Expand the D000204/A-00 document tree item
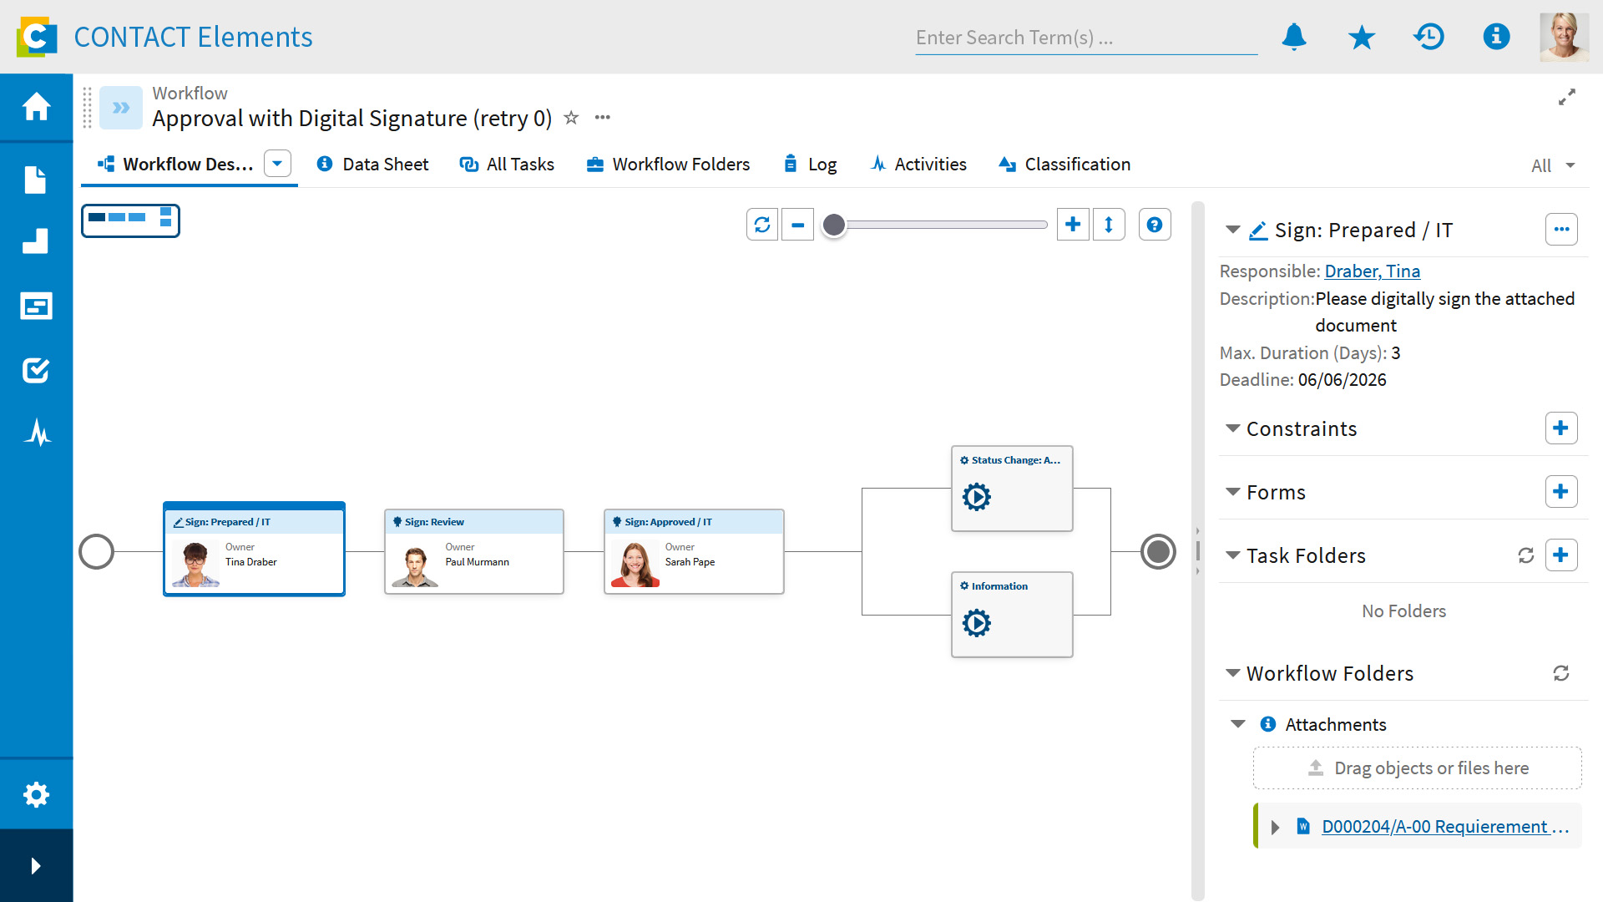This screenshot has height=902, width=1603. point(1275,827)
